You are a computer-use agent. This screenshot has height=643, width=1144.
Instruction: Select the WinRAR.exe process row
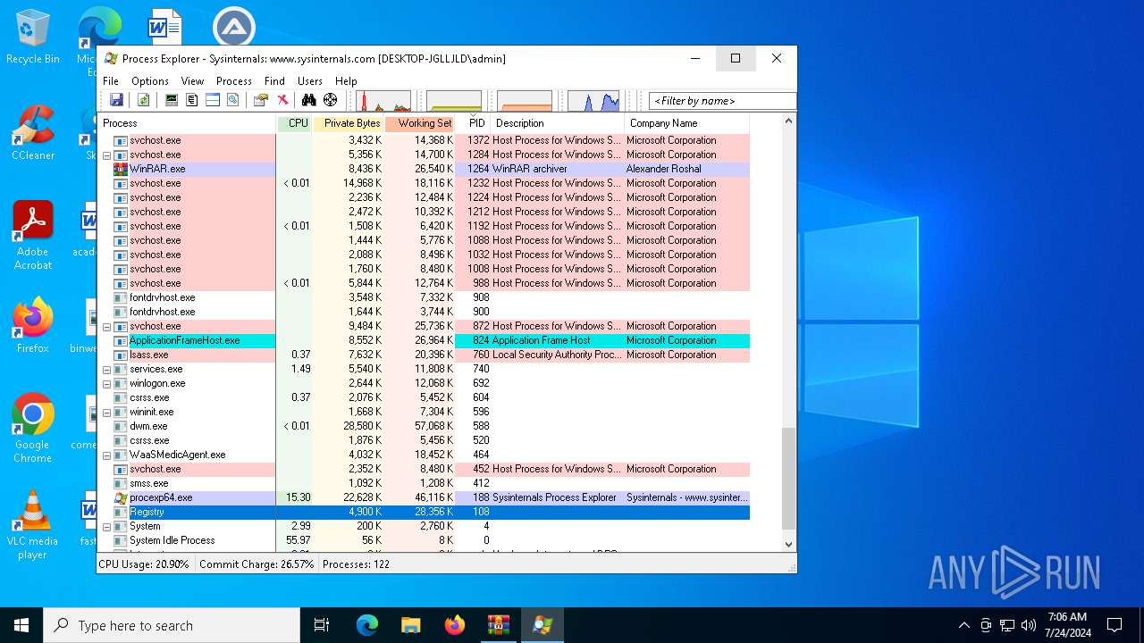click(x=424, y=169)
